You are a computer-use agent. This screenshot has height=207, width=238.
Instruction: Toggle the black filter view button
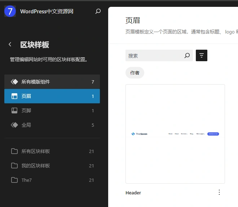point(202,55)
